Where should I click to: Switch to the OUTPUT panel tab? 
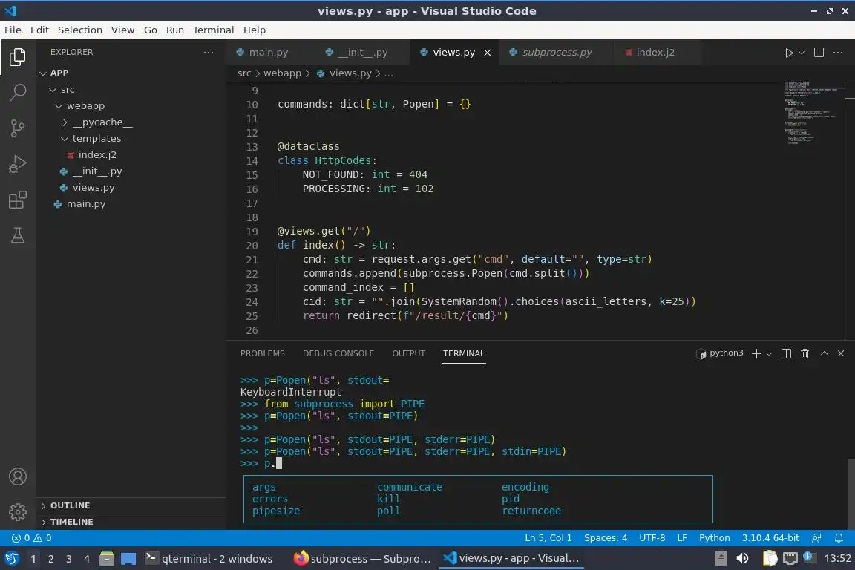click(408, 353)
